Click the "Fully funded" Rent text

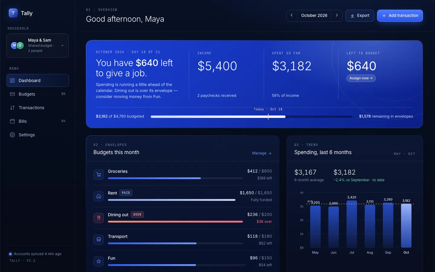tap(261, 200)
